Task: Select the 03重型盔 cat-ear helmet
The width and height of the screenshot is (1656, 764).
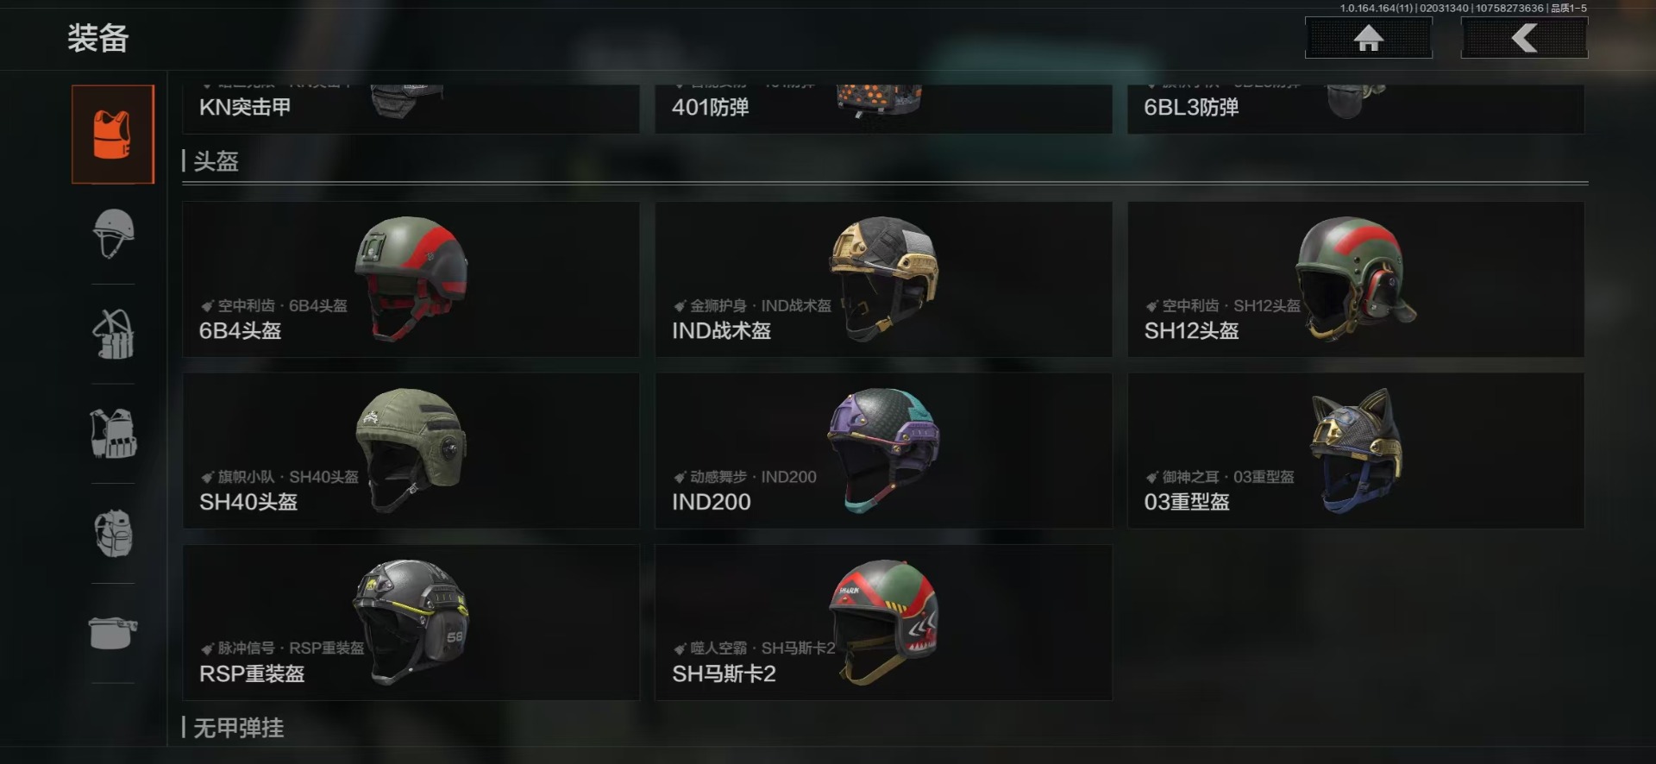Action: coord(1356,451)
